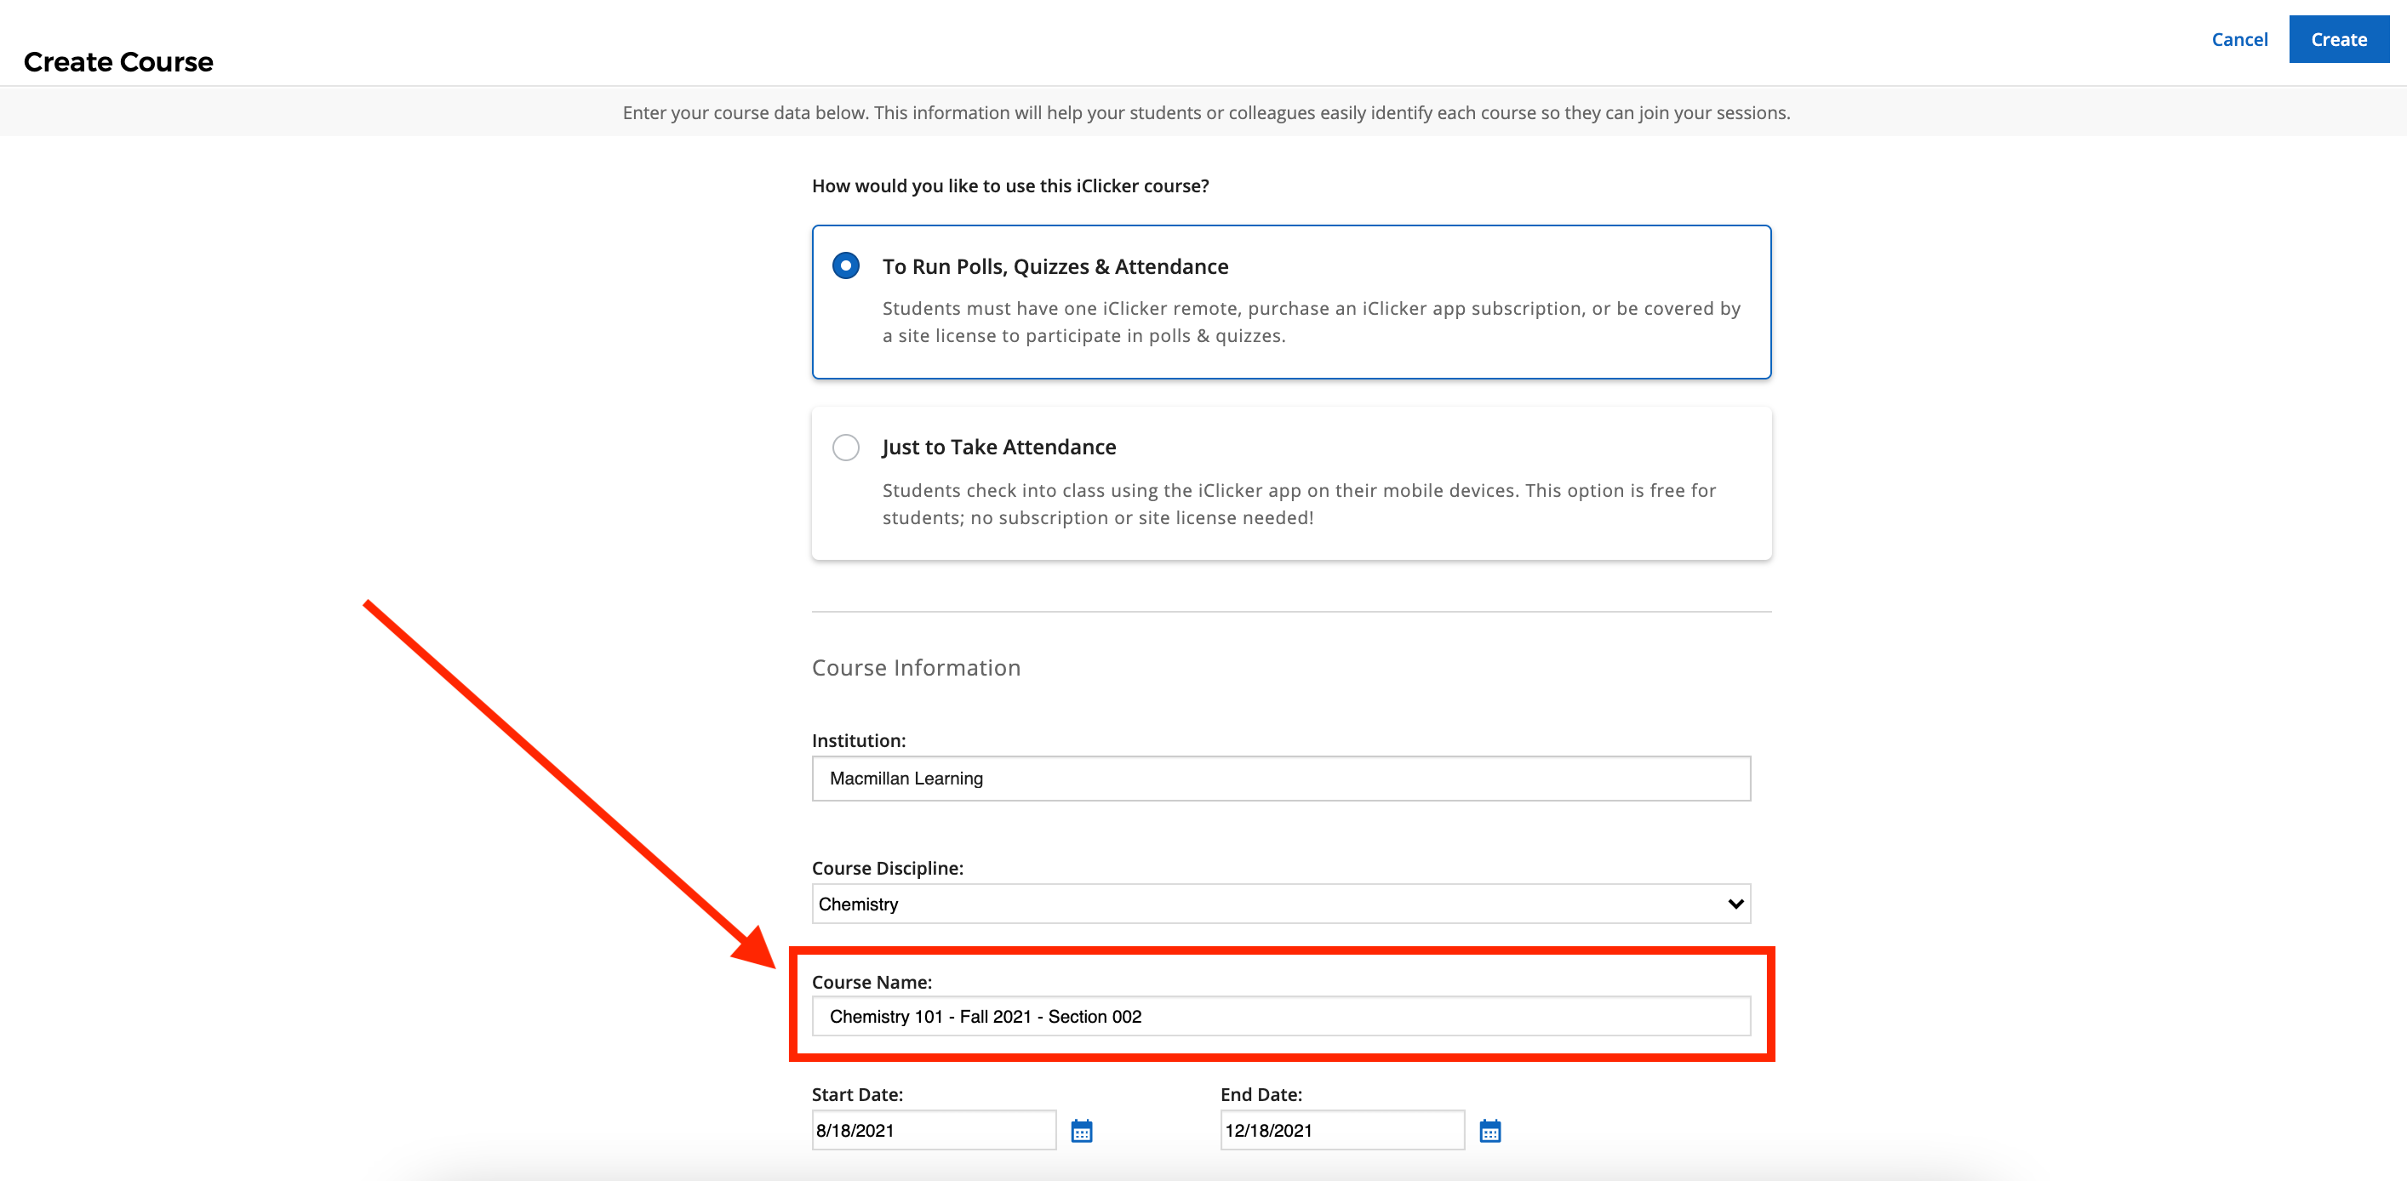This screenshot has height=1181, width=2407.
Task: Click the Start Date field showing 8/18/2021
Action: pos(932,1130)
